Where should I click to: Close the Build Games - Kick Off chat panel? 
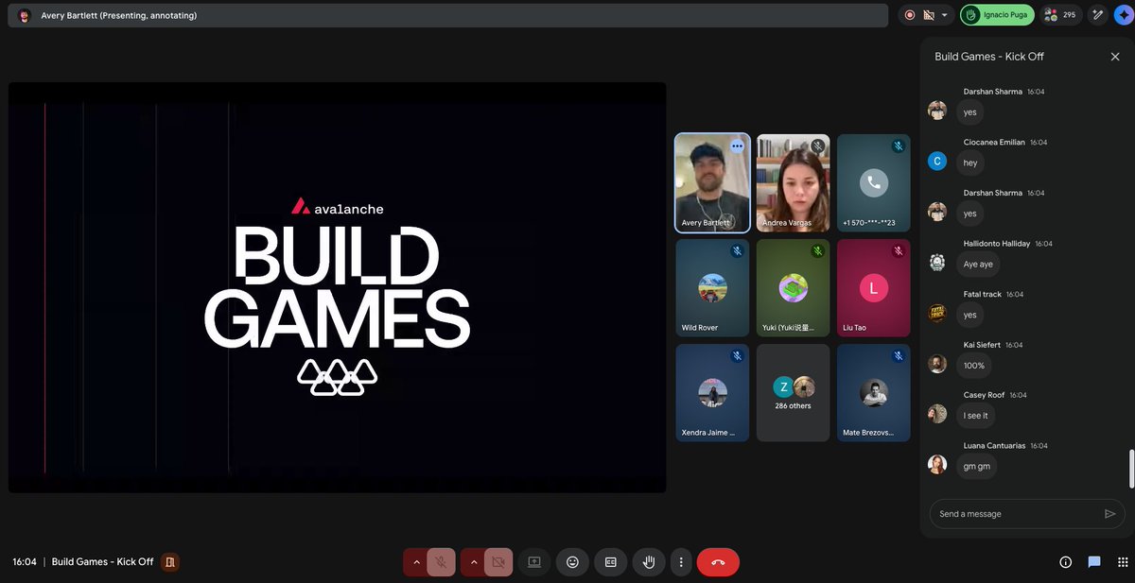1115,57
